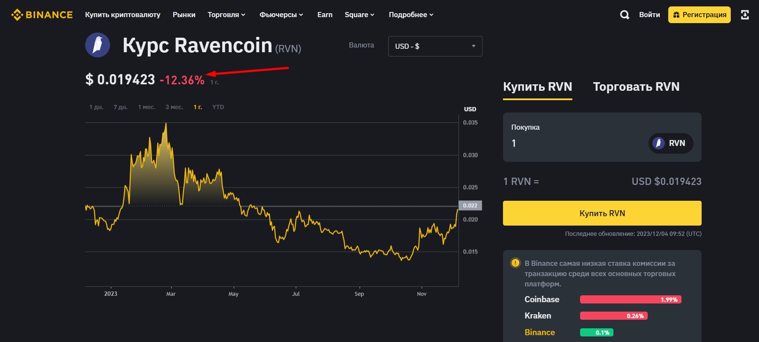Viewport: 759px width, 342px height.
Task: Click the yellow Binance label in comparison
Action: (540, 333)
